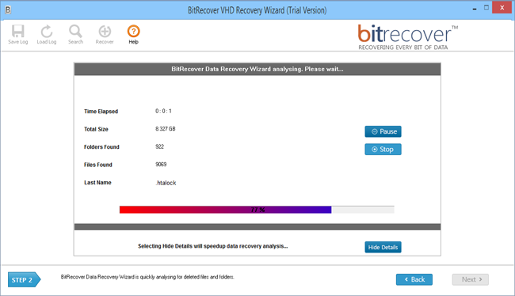The width and height of the screenshot is (515, 296).
Task: Click the Last Name label
Action: coord(97,183)
